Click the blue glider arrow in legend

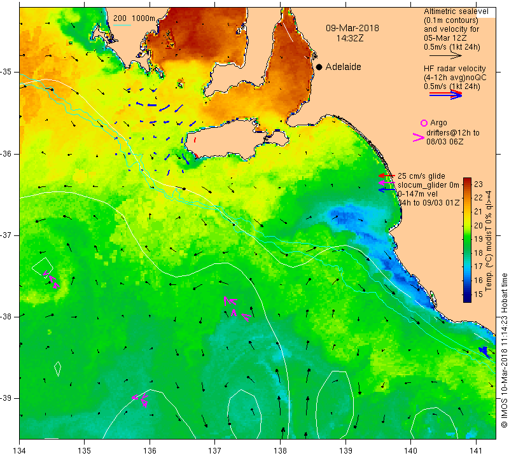[387, 190]
